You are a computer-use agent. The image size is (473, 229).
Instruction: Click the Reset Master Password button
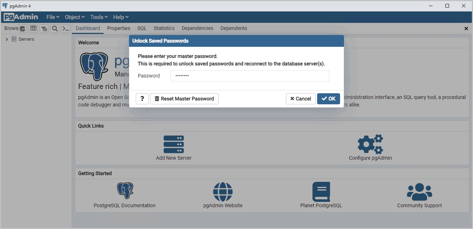click(x=184, y=99)
